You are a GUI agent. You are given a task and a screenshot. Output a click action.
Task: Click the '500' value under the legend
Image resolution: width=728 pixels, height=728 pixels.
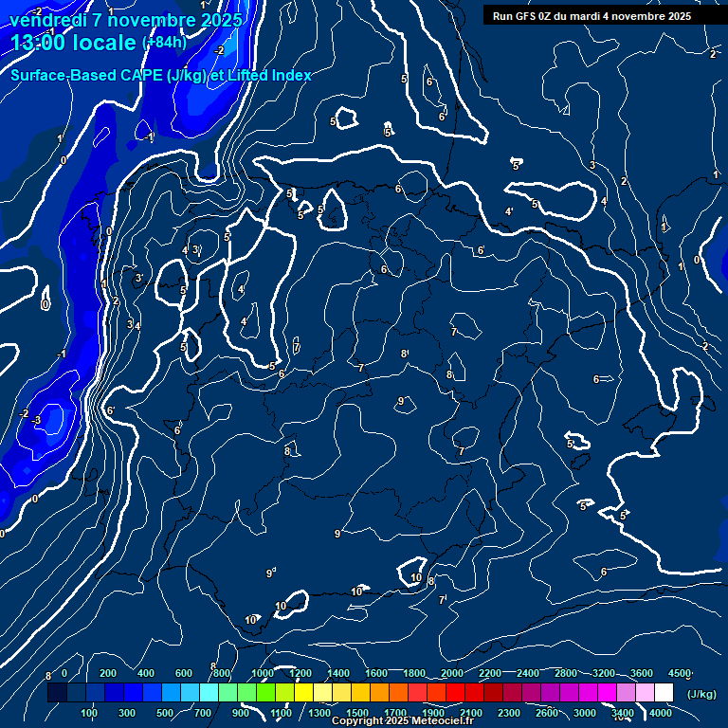pos(165,713)
